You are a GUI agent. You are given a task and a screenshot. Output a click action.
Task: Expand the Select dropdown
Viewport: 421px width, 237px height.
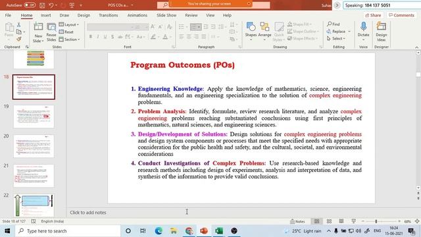tap(336, 39)
